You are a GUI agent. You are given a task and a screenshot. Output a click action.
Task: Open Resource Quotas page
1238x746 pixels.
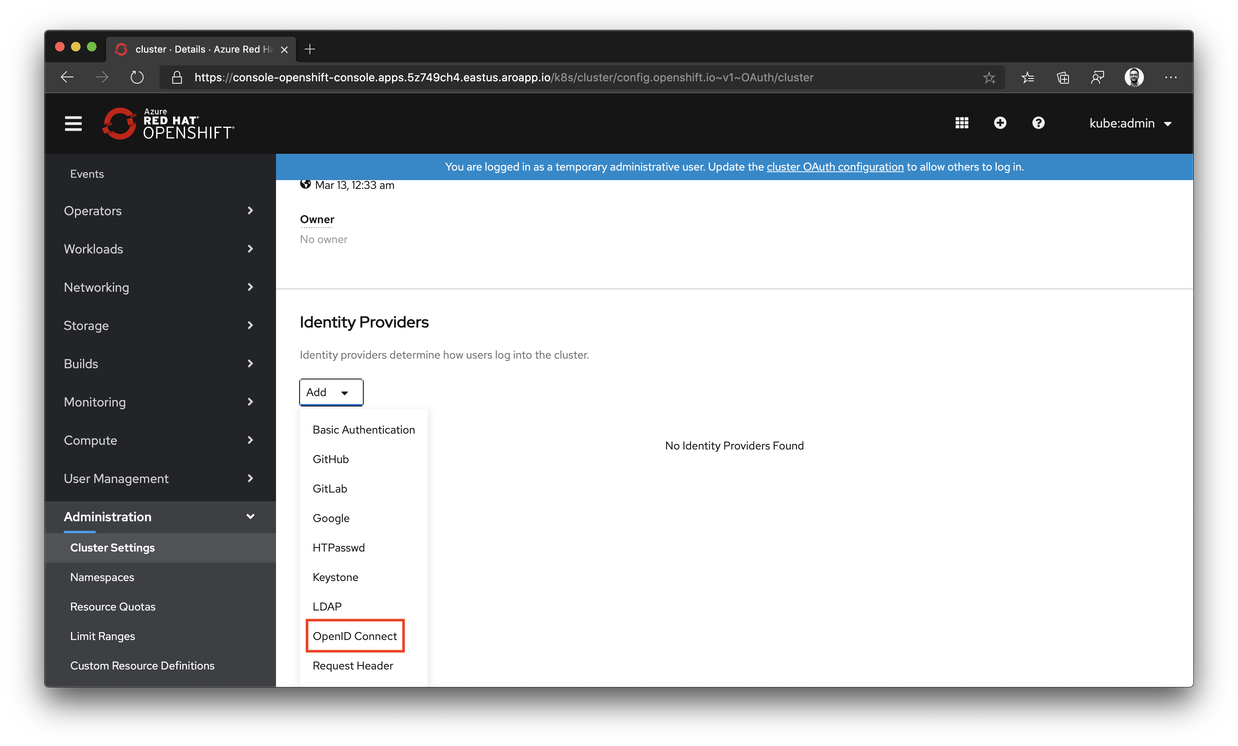tap(160, 607)
